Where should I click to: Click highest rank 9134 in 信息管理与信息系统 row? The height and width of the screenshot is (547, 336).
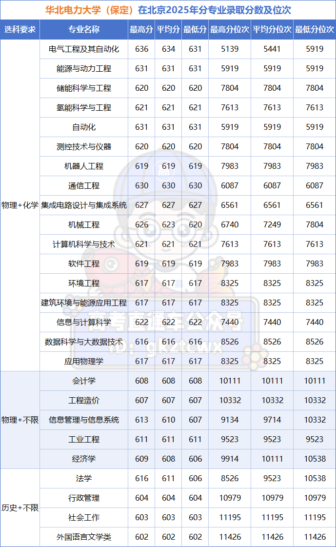point(230,420)
